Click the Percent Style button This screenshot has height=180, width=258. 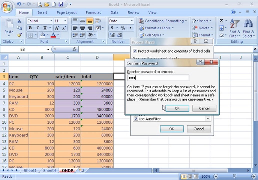tap(123, 28)
